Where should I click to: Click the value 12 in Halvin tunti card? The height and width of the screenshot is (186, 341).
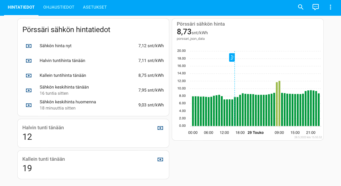pyautogui.click(x=27, y=137)
